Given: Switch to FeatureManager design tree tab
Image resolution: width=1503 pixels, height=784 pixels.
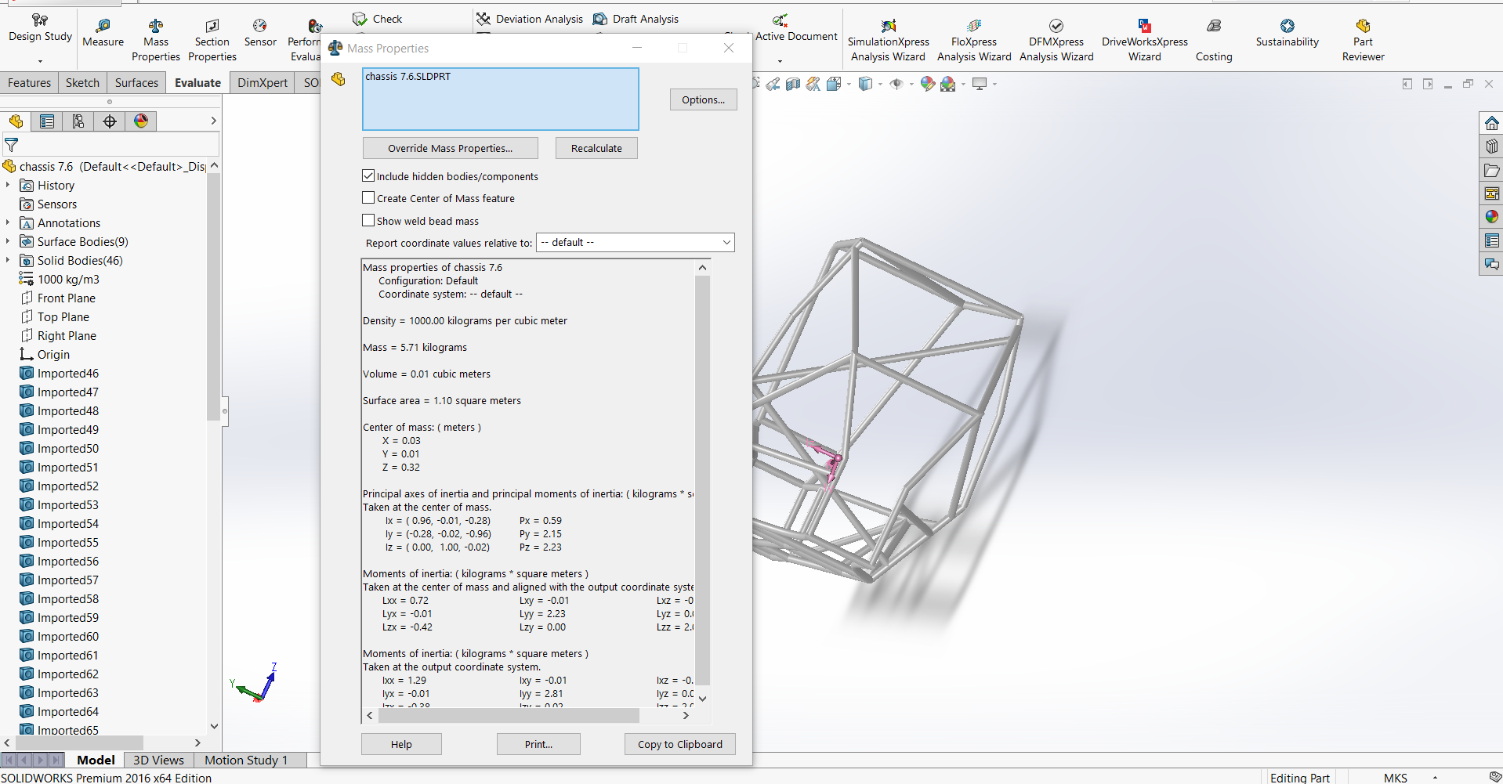Looking at the screenshot, I should 16,121.
